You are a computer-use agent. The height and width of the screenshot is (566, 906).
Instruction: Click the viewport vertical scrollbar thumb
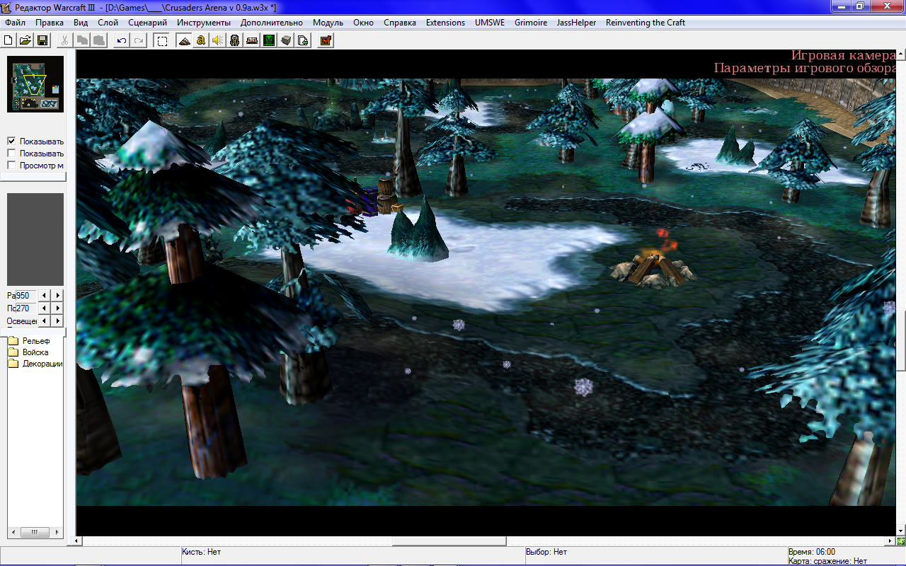pos(901,342)
